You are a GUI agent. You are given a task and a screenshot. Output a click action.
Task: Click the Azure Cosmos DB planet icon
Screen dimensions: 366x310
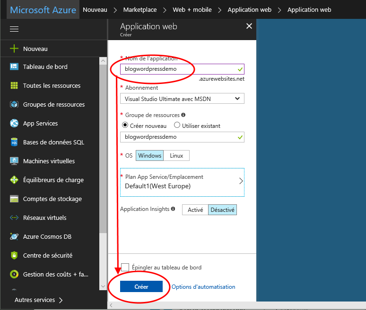click(x=14, y=236)
